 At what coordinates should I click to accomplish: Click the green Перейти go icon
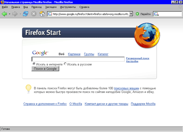point(137,14)
